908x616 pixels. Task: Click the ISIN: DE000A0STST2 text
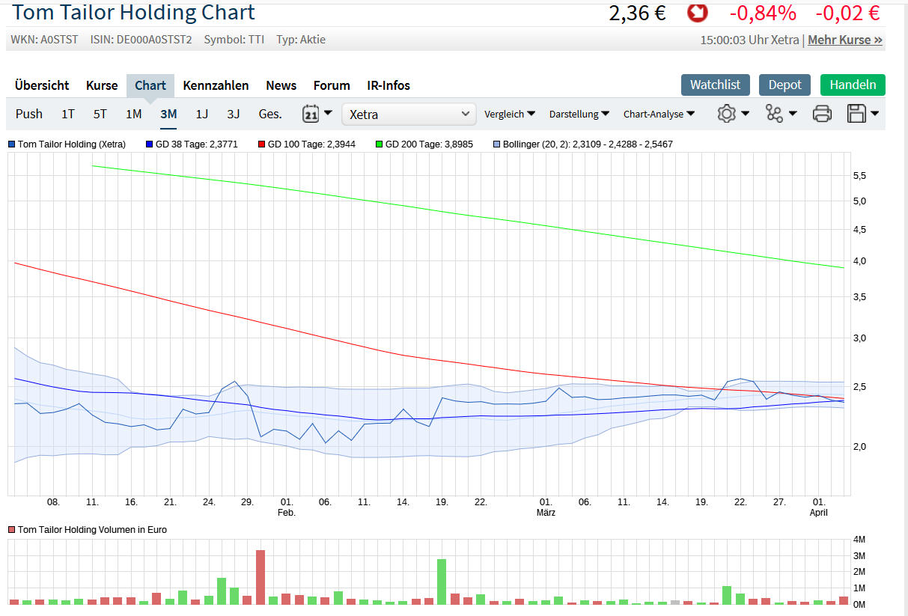pos(141,40)
